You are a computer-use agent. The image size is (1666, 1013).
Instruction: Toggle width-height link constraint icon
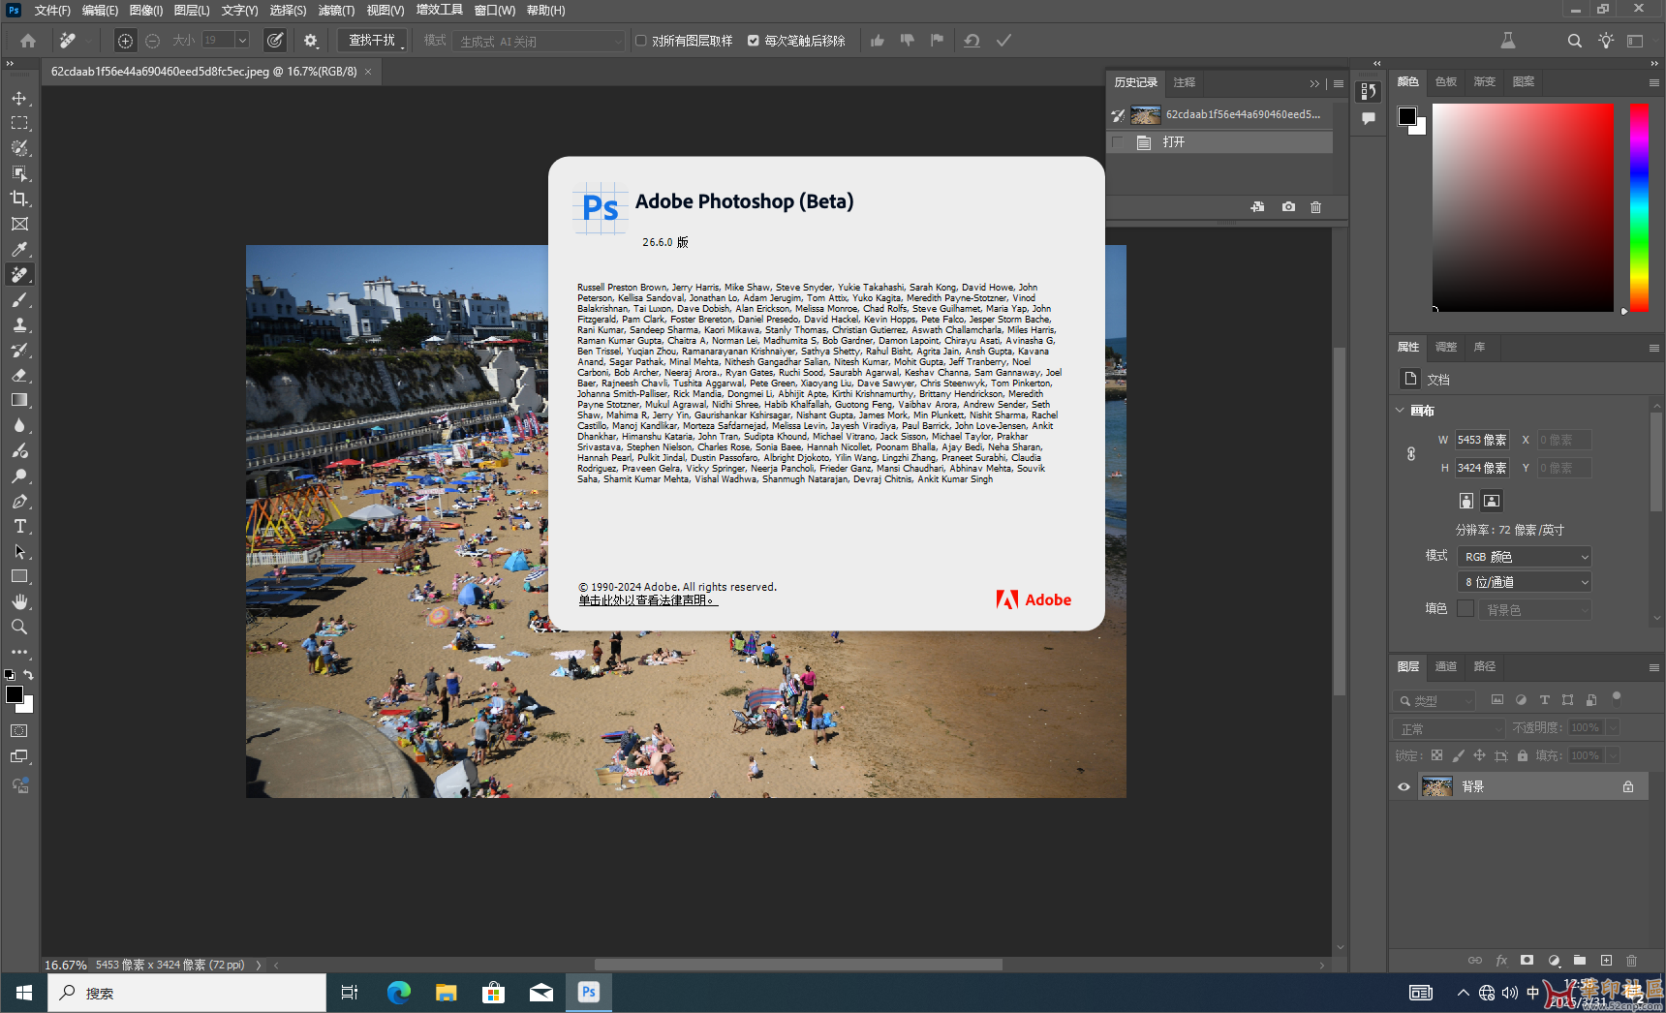(x=1411, y=453)
